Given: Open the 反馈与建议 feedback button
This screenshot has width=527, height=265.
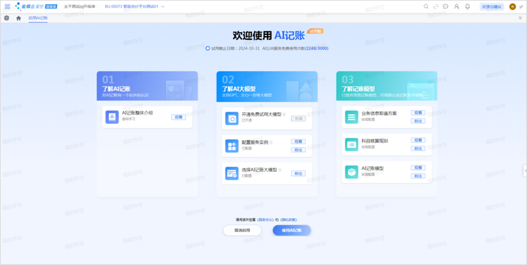Looking at the screenshot, I should pyautogui.click(x=491, y=6).
